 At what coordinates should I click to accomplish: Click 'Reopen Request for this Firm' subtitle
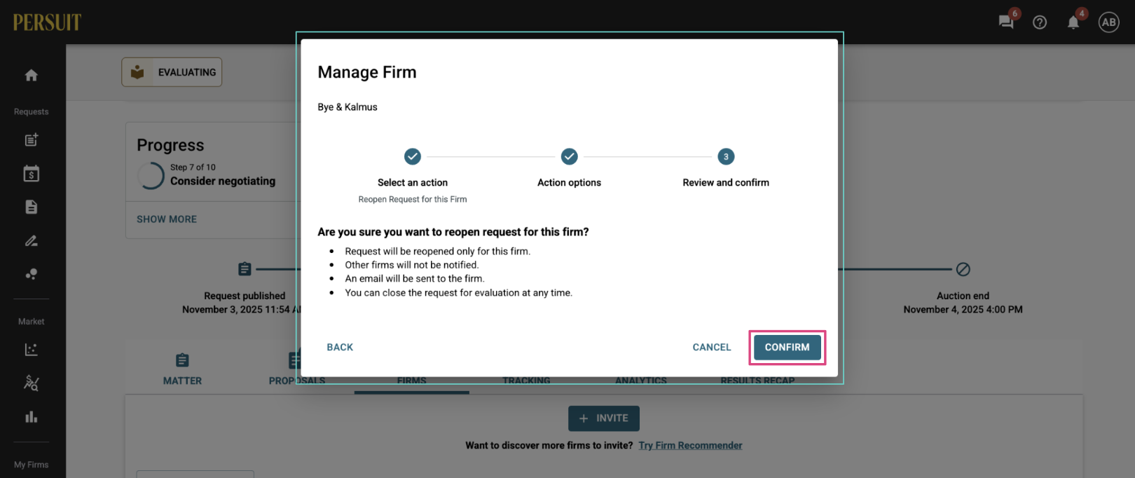(413, 200)
